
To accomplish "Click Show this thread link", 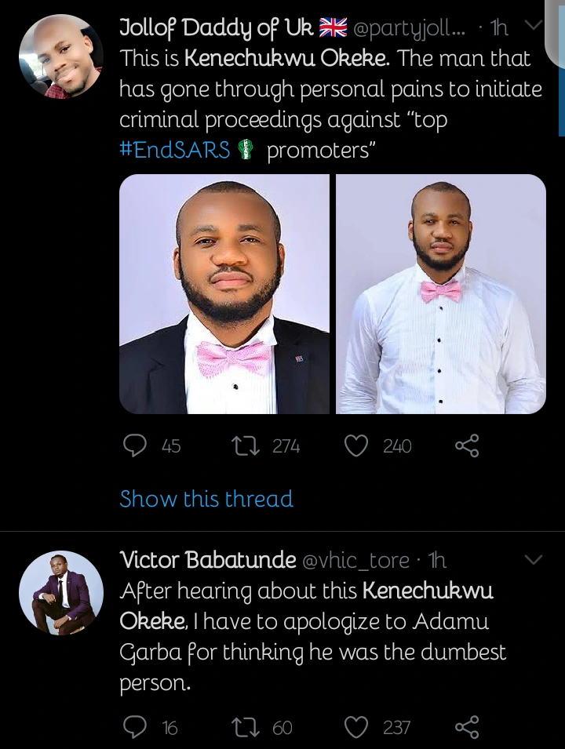I will [206, 499].
